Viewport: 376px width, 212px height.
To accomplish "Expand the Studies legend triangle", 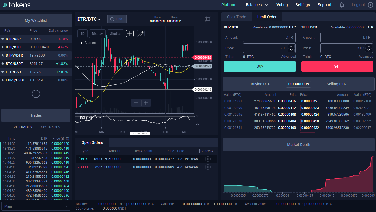I will pos(82,43).
